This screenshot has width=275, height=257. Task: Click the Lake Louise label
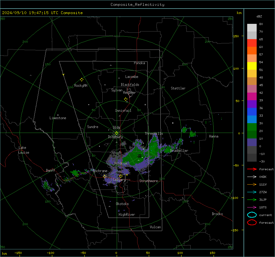(24, 150)
